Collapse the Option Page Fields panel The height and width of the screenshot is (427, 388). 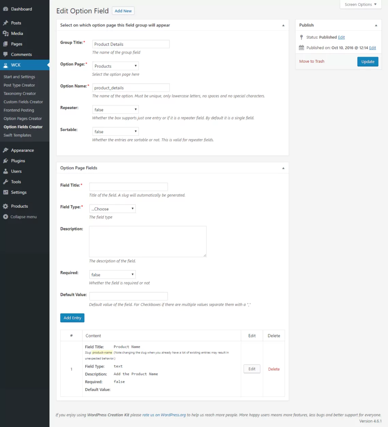(283, 168)
